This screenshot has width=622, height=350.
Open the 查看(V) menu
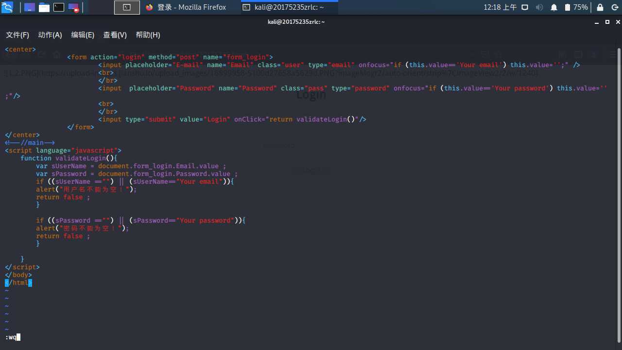coord(115,35)
